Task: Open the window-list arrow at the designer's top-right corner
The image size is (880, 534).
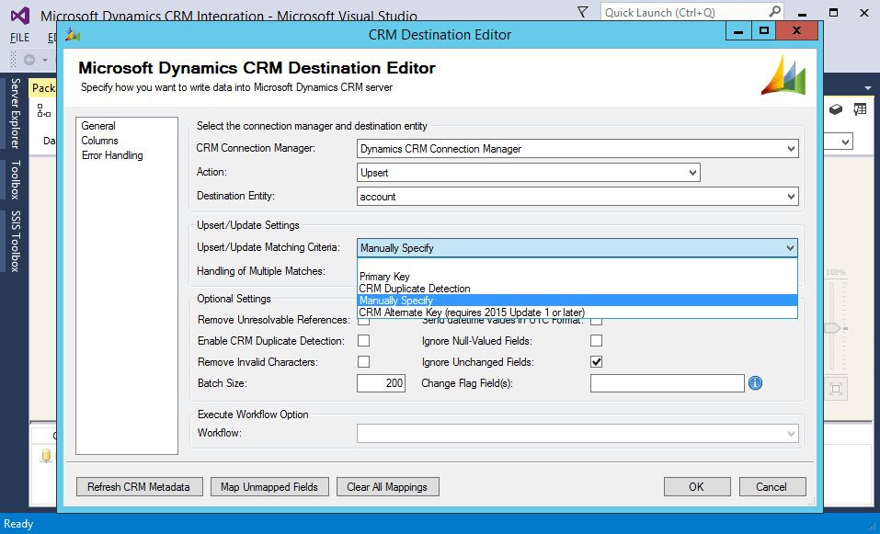Action: (x=869, y=88)
